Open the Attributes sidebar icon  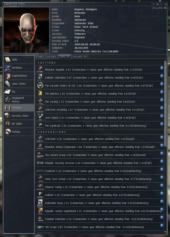coord(7,68)
